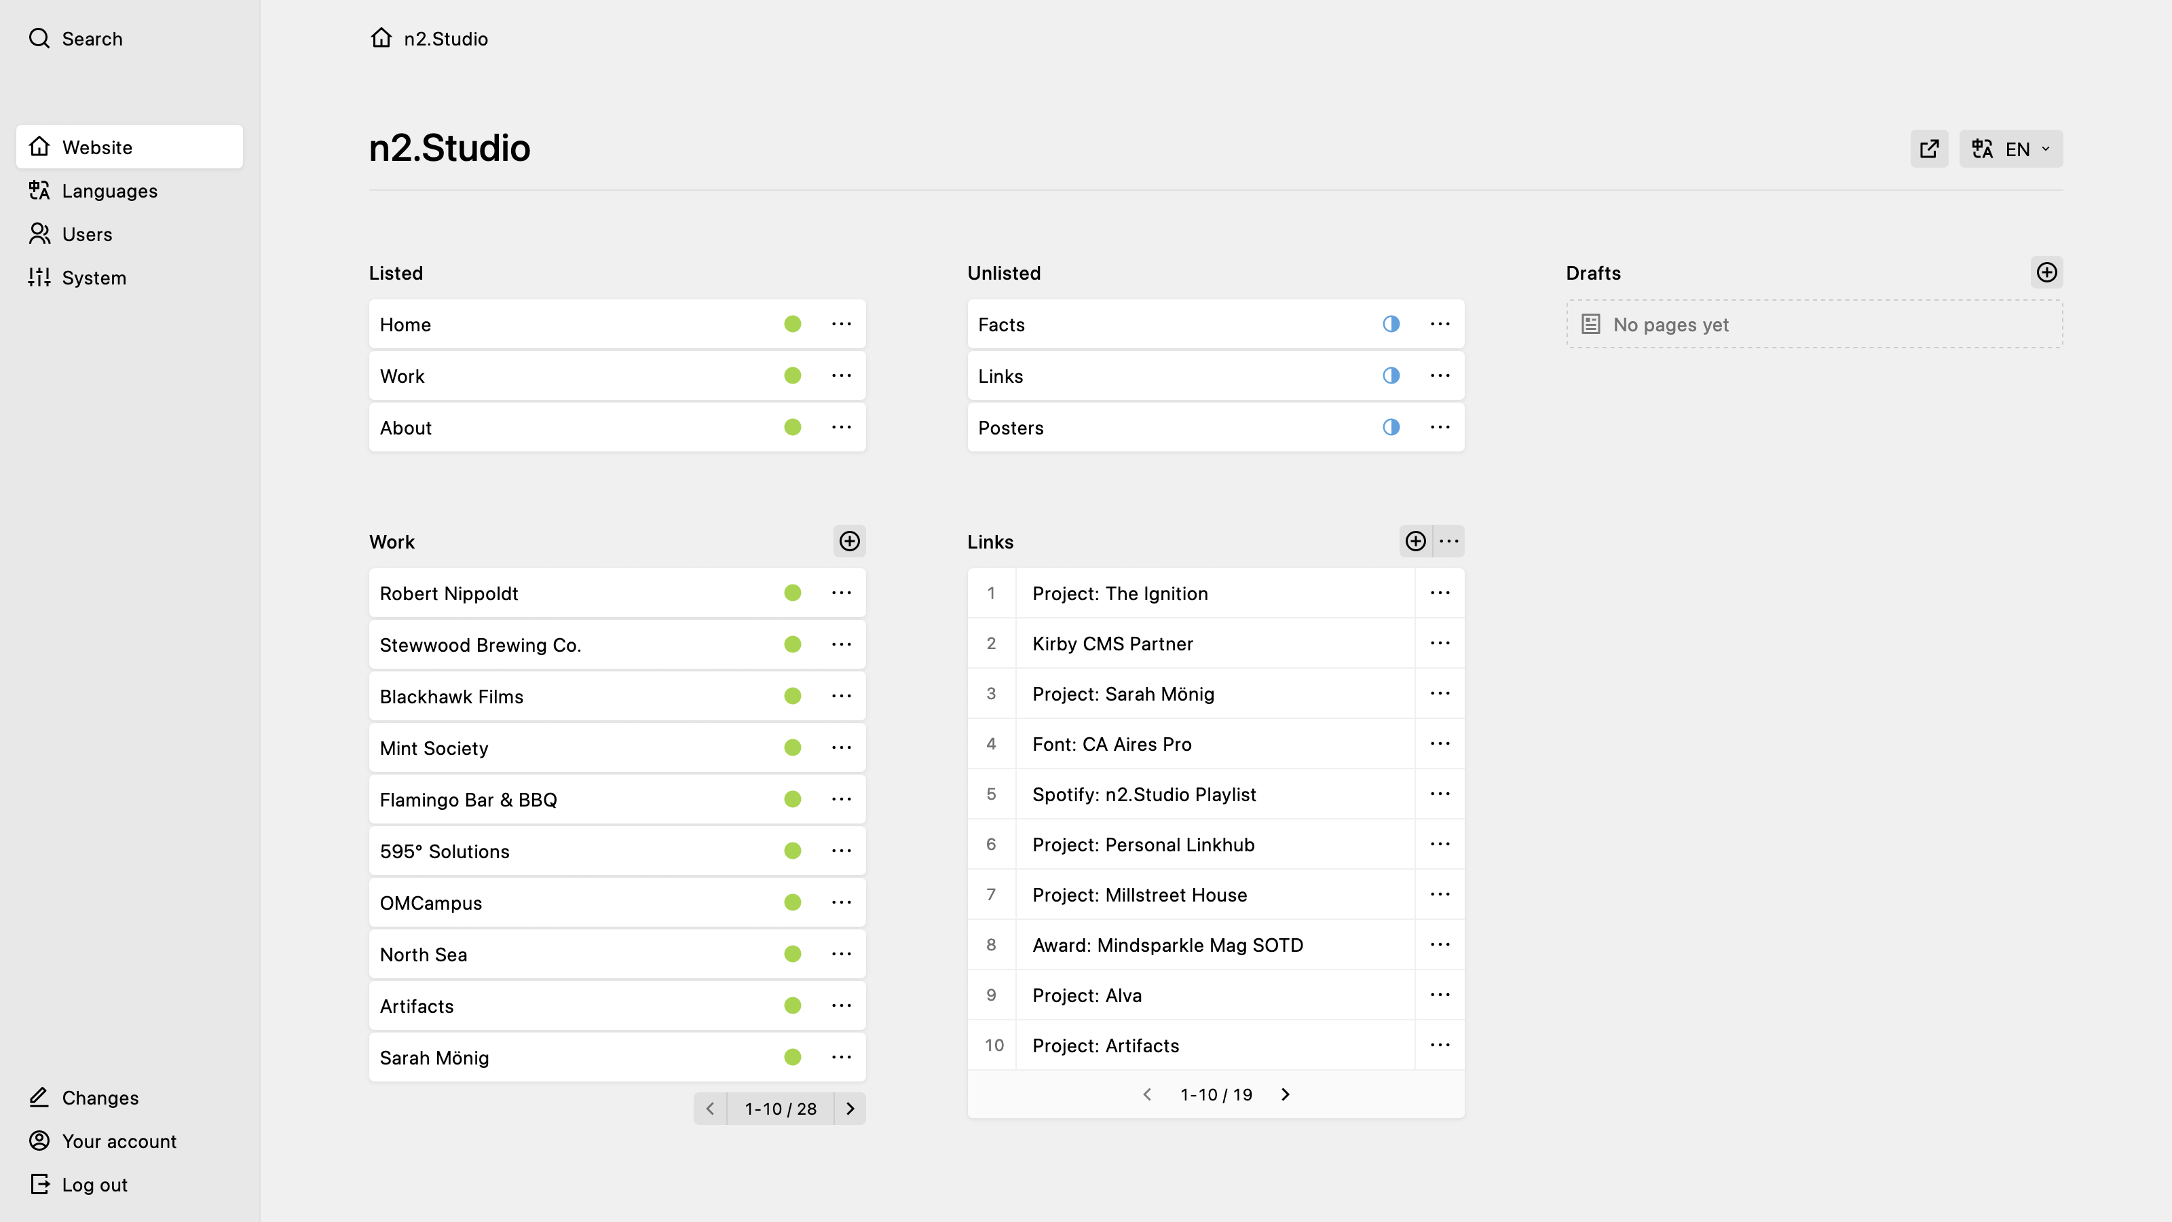The width and height of the screenshot is (2172, 1222).
Task: Change status of About page
Action: (793, 428)
